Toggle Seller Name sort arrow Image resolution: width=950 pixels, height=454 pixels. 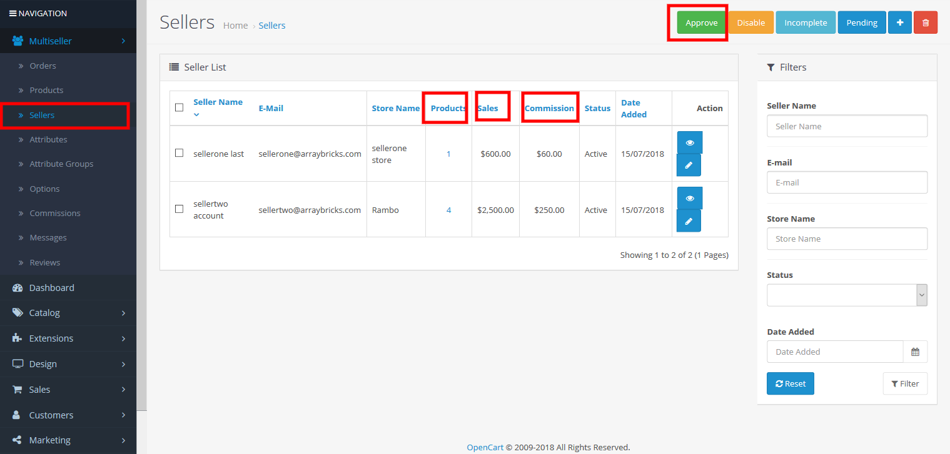point(196,115)
